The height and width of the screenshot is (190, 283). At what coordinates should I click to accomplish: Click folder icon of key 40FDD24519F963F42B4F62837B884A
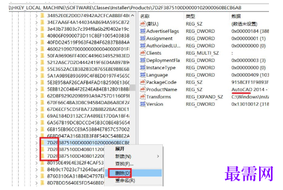click(x=43, y=42)
